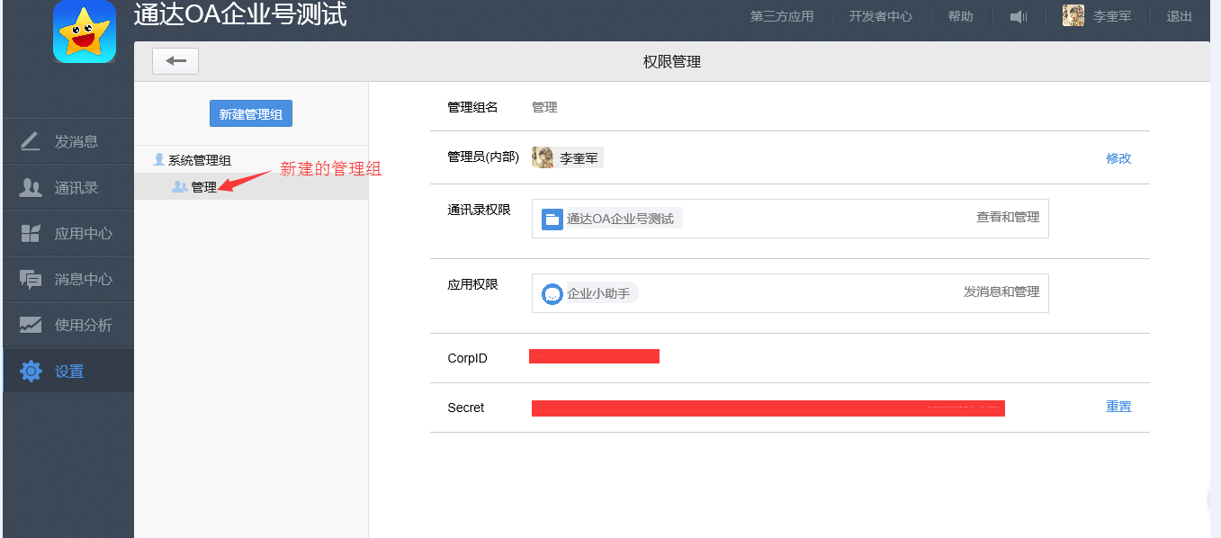Click the speaker notification icon
Image resolution: width=1221 pixels, height=538 pixels.
pyautogui.click(x=1018, y=16)
